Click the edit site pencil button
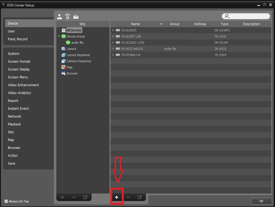 click(x=85, y=197)
